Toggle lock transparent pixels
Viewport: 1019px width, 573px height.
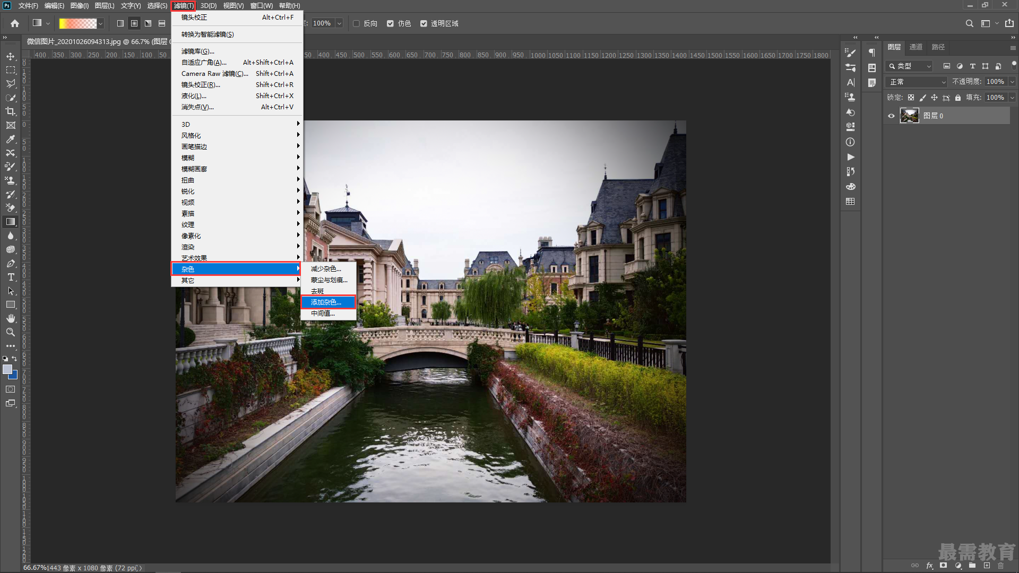tap(911, 98)
